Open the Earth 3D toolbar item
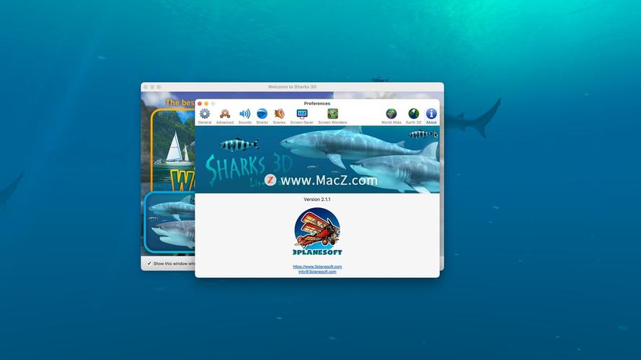 [x=413, y=116]
